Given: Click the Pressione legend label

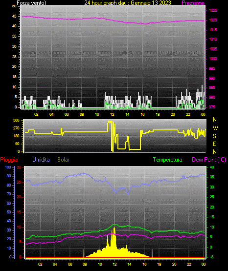Looking at the screenshot, I should pos(193,3).
